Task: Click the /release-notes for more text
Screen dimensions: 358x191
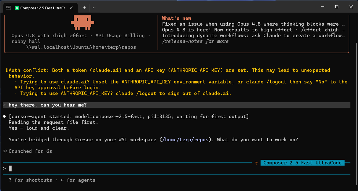Action: point(195,41)
